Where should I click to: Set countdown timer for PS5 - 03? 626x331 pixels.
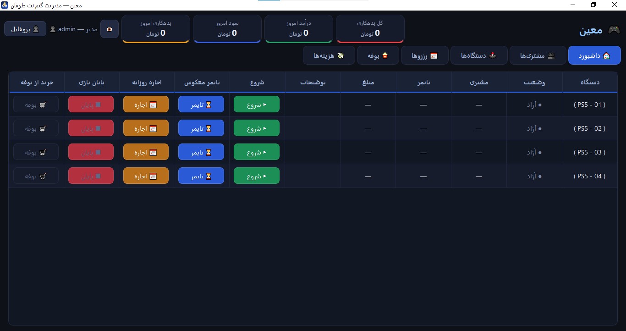[x=201, y=152]
